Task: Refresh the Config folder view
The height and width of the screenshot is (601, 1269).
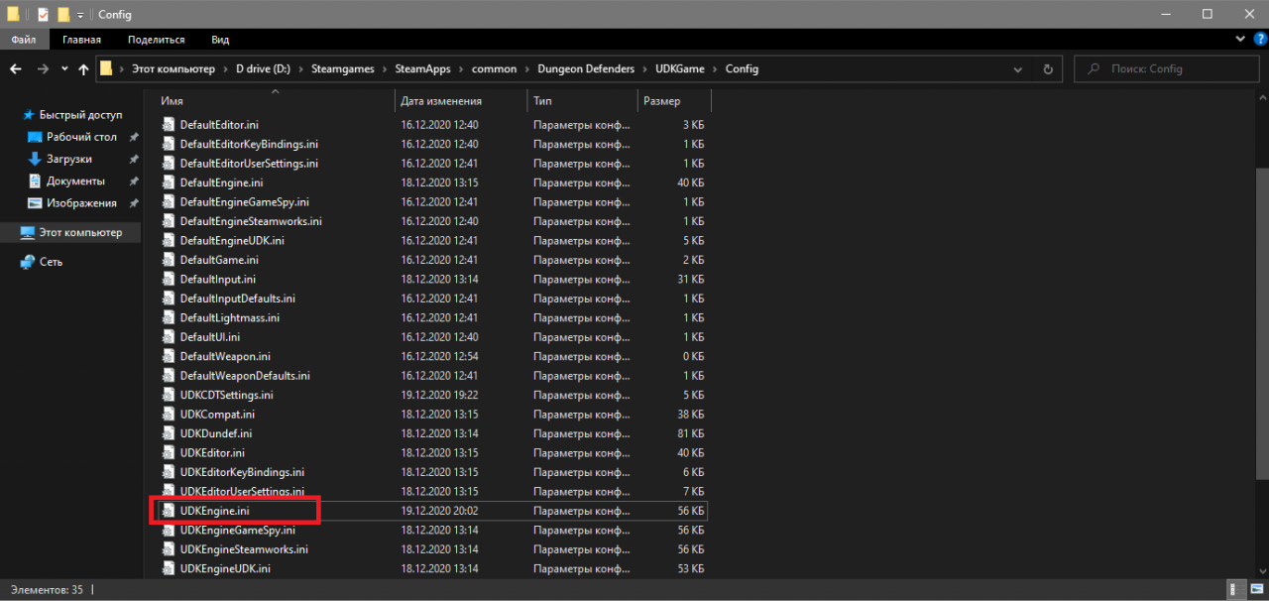Action: 1047,69
